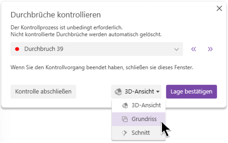Click the small caret next to 3D-Ansicht
Screen dimensions: 228x143
coord(157,92)
